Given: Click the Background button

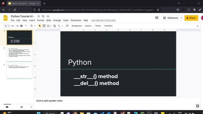Looking at the screenshot, I should [x=77, y=26].
